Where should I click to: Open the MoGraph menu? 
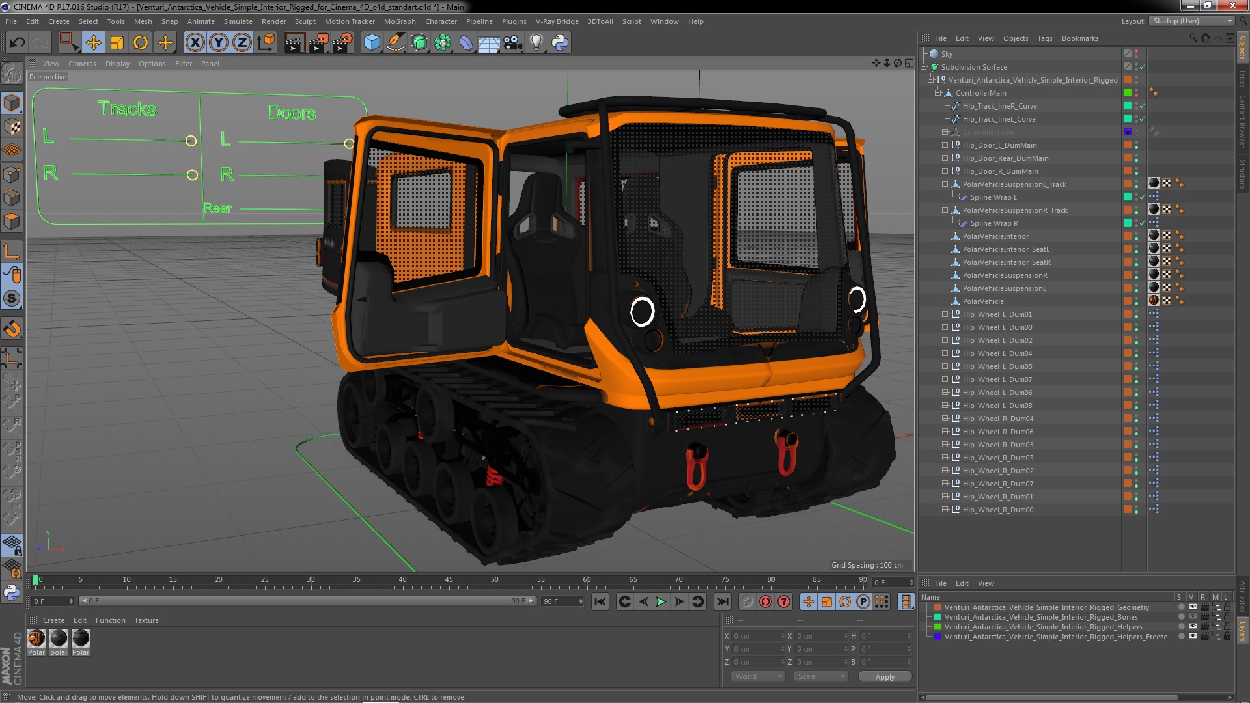(x=400, y=21)
